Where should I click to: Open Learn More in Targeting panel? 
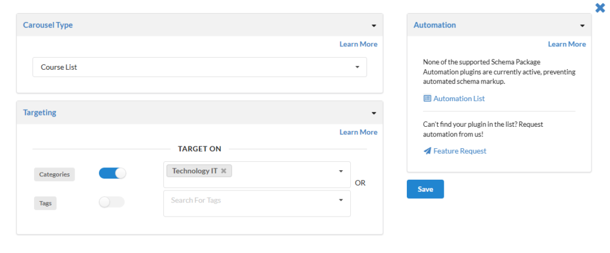click(358, 132)
